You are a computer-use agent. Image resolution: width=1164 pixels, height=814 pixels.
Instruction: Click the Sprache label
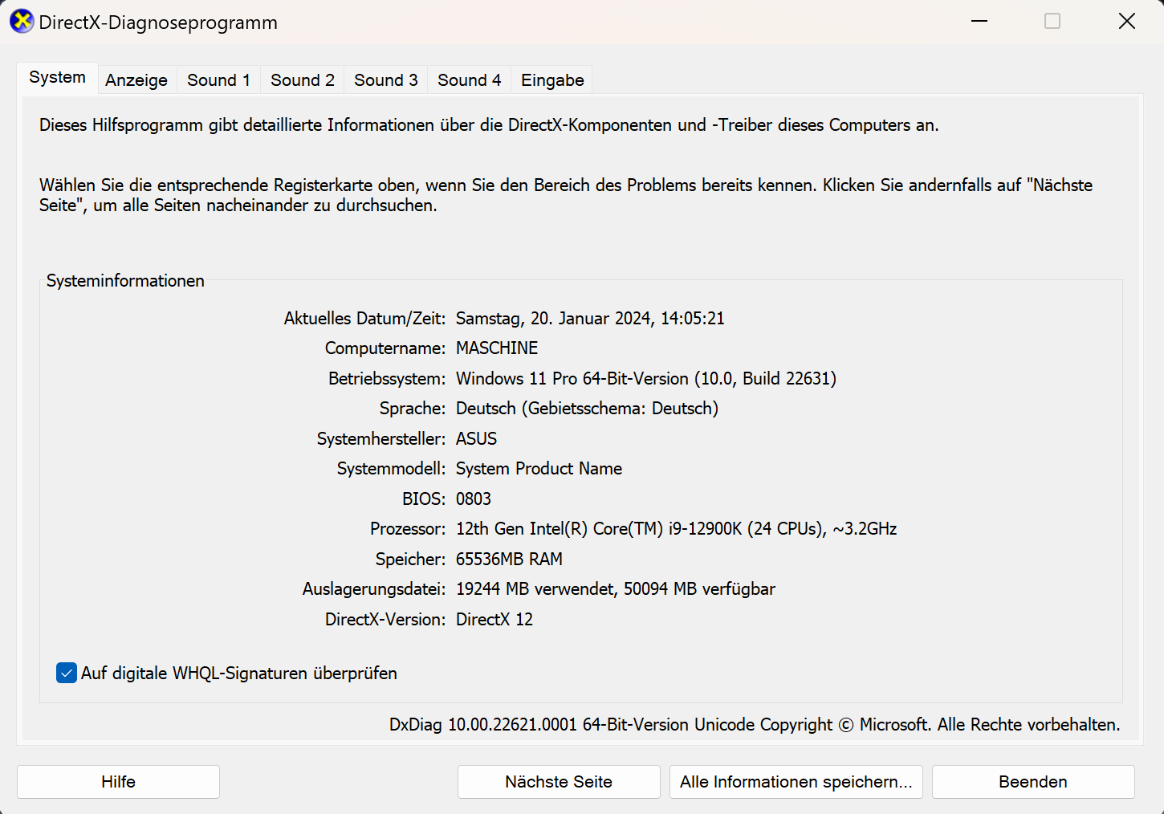click(413, 409)
